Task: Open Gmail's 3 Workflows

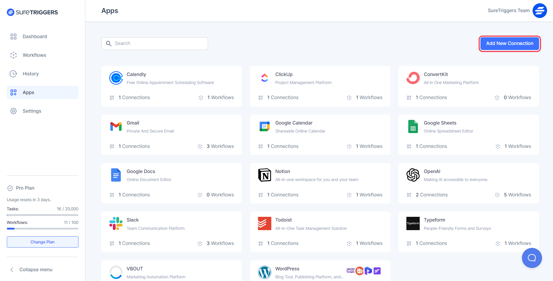Action: click(x=216, y=146)
